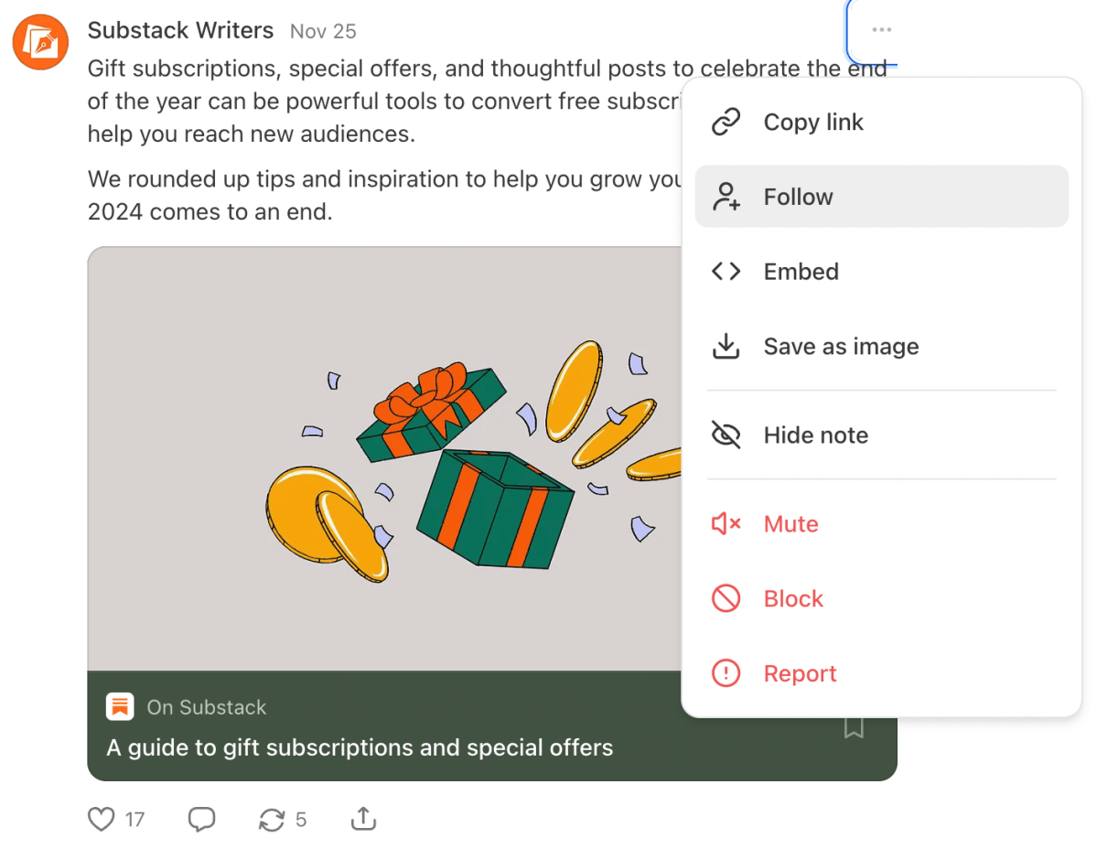Report the note from the menu
The height and width of the screenshot is (849, 1097).
[881, 673]
